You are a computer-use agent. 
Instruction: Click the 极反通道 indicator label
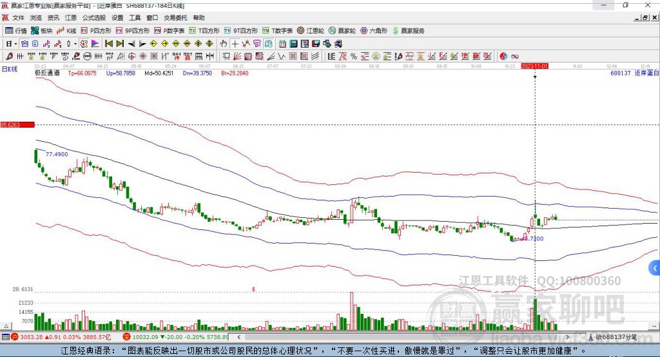click(x=47, y=73)
